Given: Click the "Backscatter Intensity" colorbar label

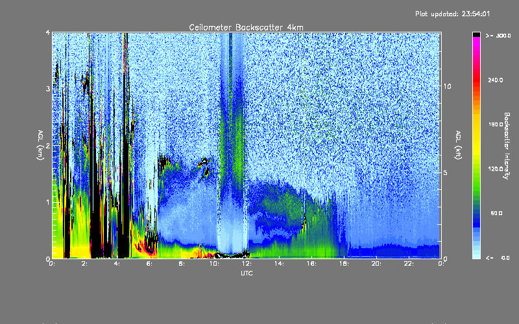Looking at the screenshot, I should [507, 146].
